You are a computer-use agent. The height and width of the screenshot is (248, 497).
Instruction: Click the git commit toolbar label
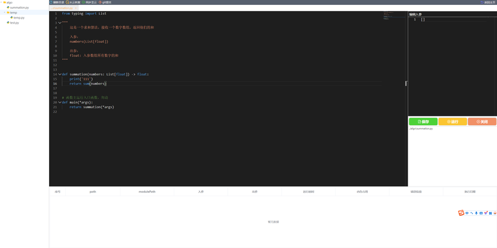coord(107,2)
